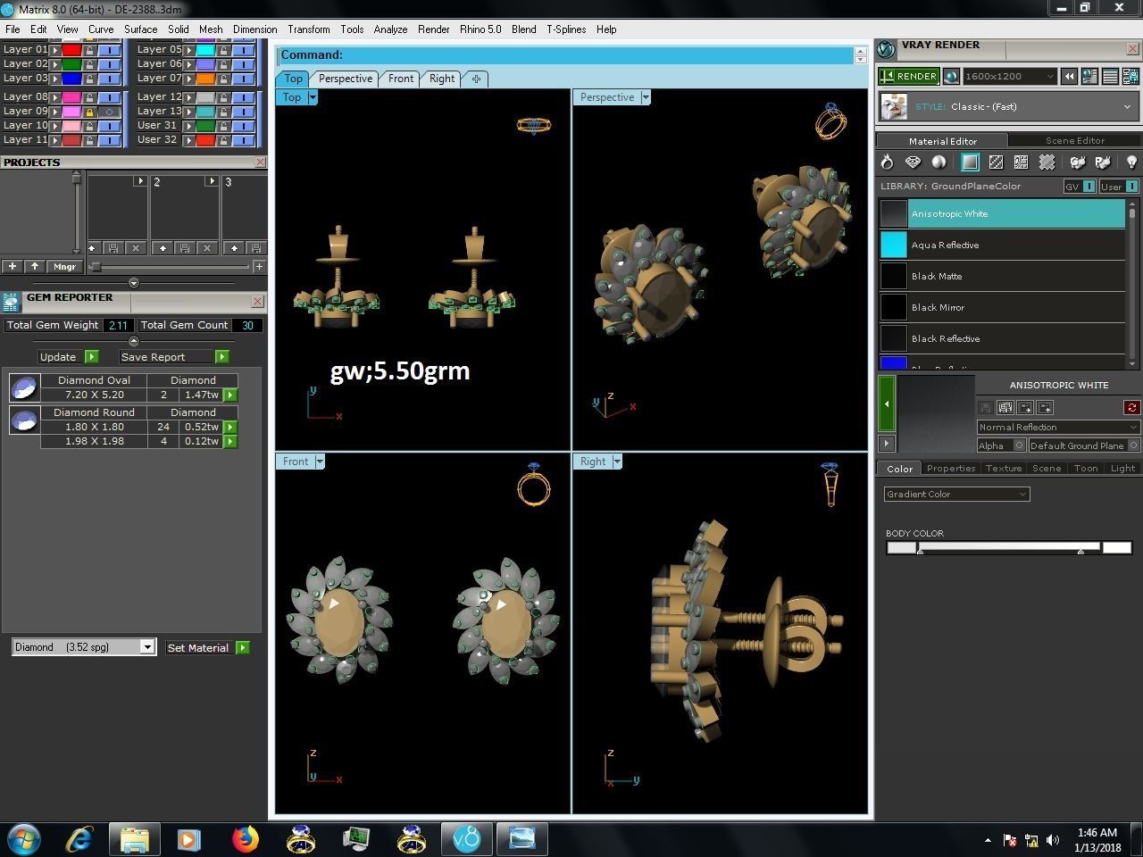Open Internet Explorer from the taskbar
1143x857 pixels.
coord(79,839)
